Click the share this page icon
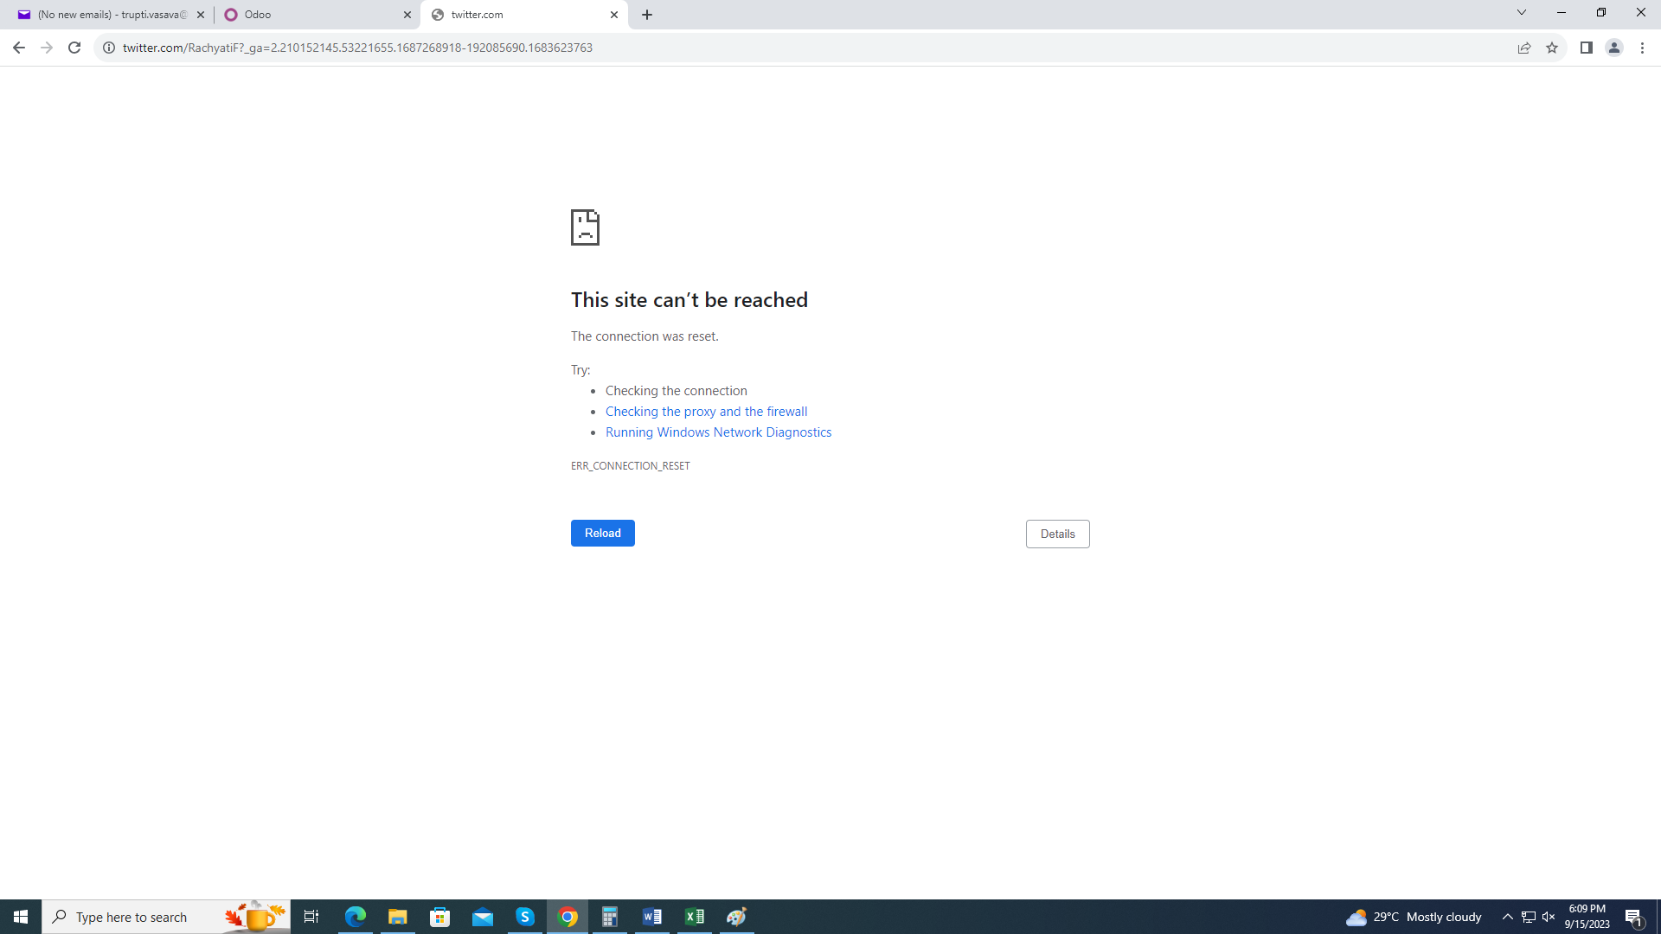This screenshot has width=1661, height=934. (1524, 48)
